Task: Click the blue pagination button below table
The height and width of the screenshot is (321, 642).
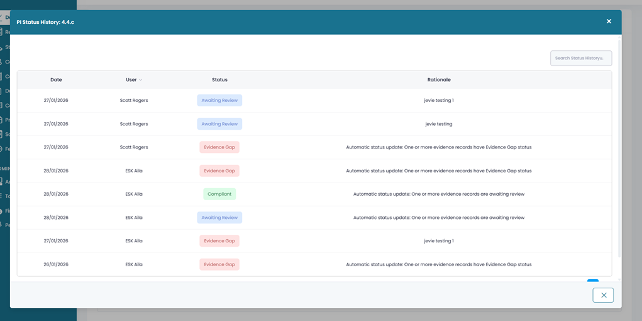Action: pyautogui.click(x=592, y=281)
